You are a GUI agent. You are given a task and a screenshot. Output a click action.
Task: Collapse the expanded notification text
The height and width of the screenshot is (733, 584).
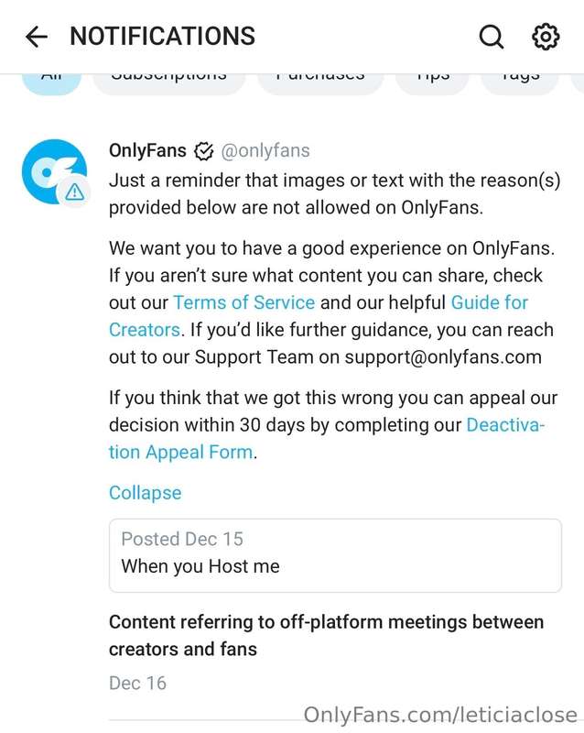point(145,493)
